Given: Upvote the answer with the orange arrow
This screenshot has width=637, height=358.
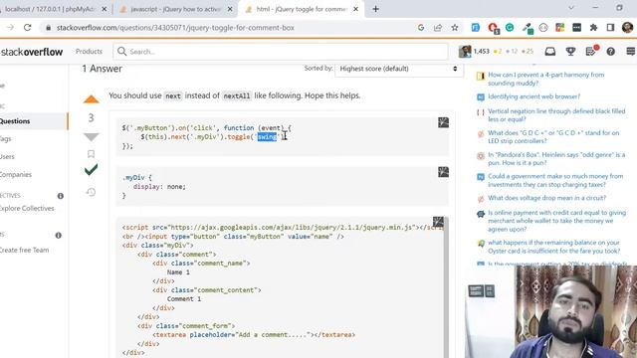Looking at the screenshot, I should [x=92, y=99].
